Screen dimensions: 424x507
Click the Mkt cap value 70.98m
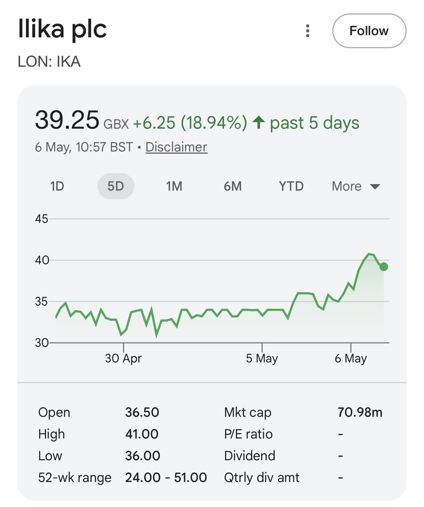point(360,412)
